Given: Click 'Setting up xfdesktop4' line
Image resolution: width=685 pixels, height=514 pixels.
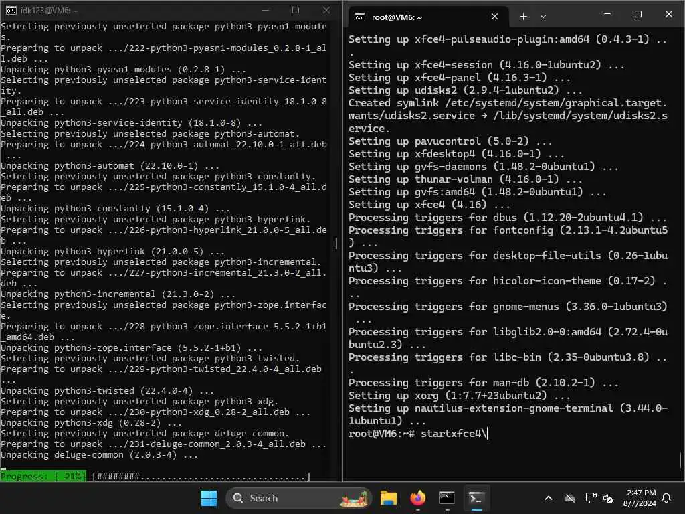Looking at the screenshot, I should (x=456, y=153).
